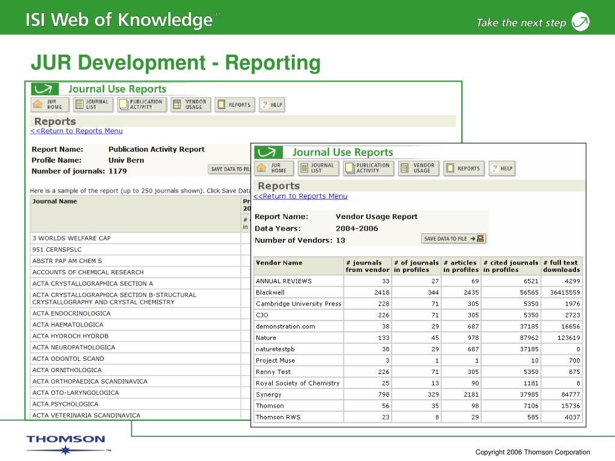Click the Nature vendor name
The width and height of the screenshot is (615, 461).
click(266, 338)
